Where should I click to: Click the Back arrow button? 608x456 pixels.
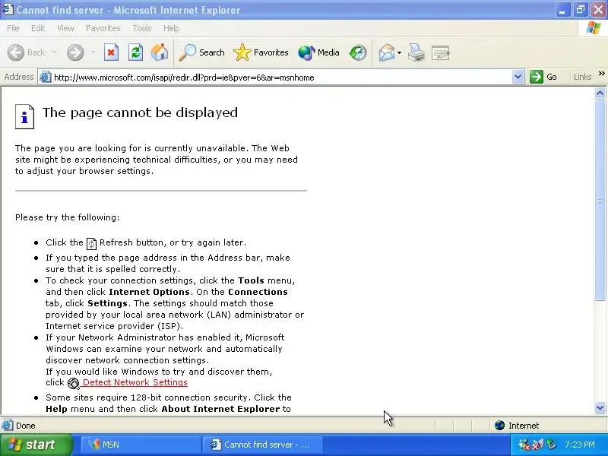16,52
